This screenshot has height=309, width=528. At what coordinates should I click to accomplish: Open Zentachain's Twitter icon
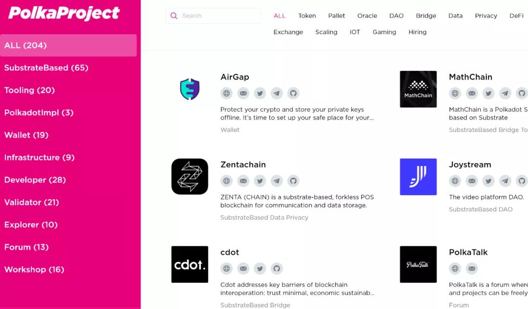click(x=260, y=181)
